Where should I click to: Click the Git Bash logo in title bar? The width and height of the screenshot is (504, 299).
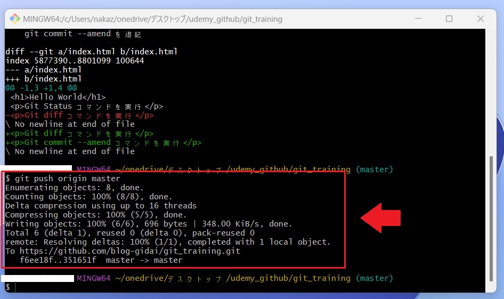click(14, 19)
